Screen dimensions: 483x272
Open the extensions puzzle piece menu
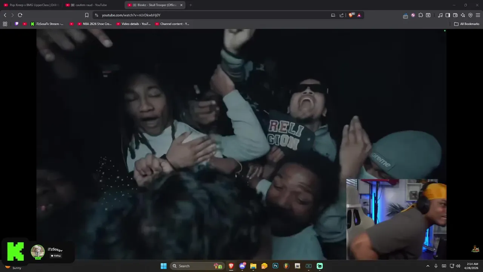click(421, 15)
